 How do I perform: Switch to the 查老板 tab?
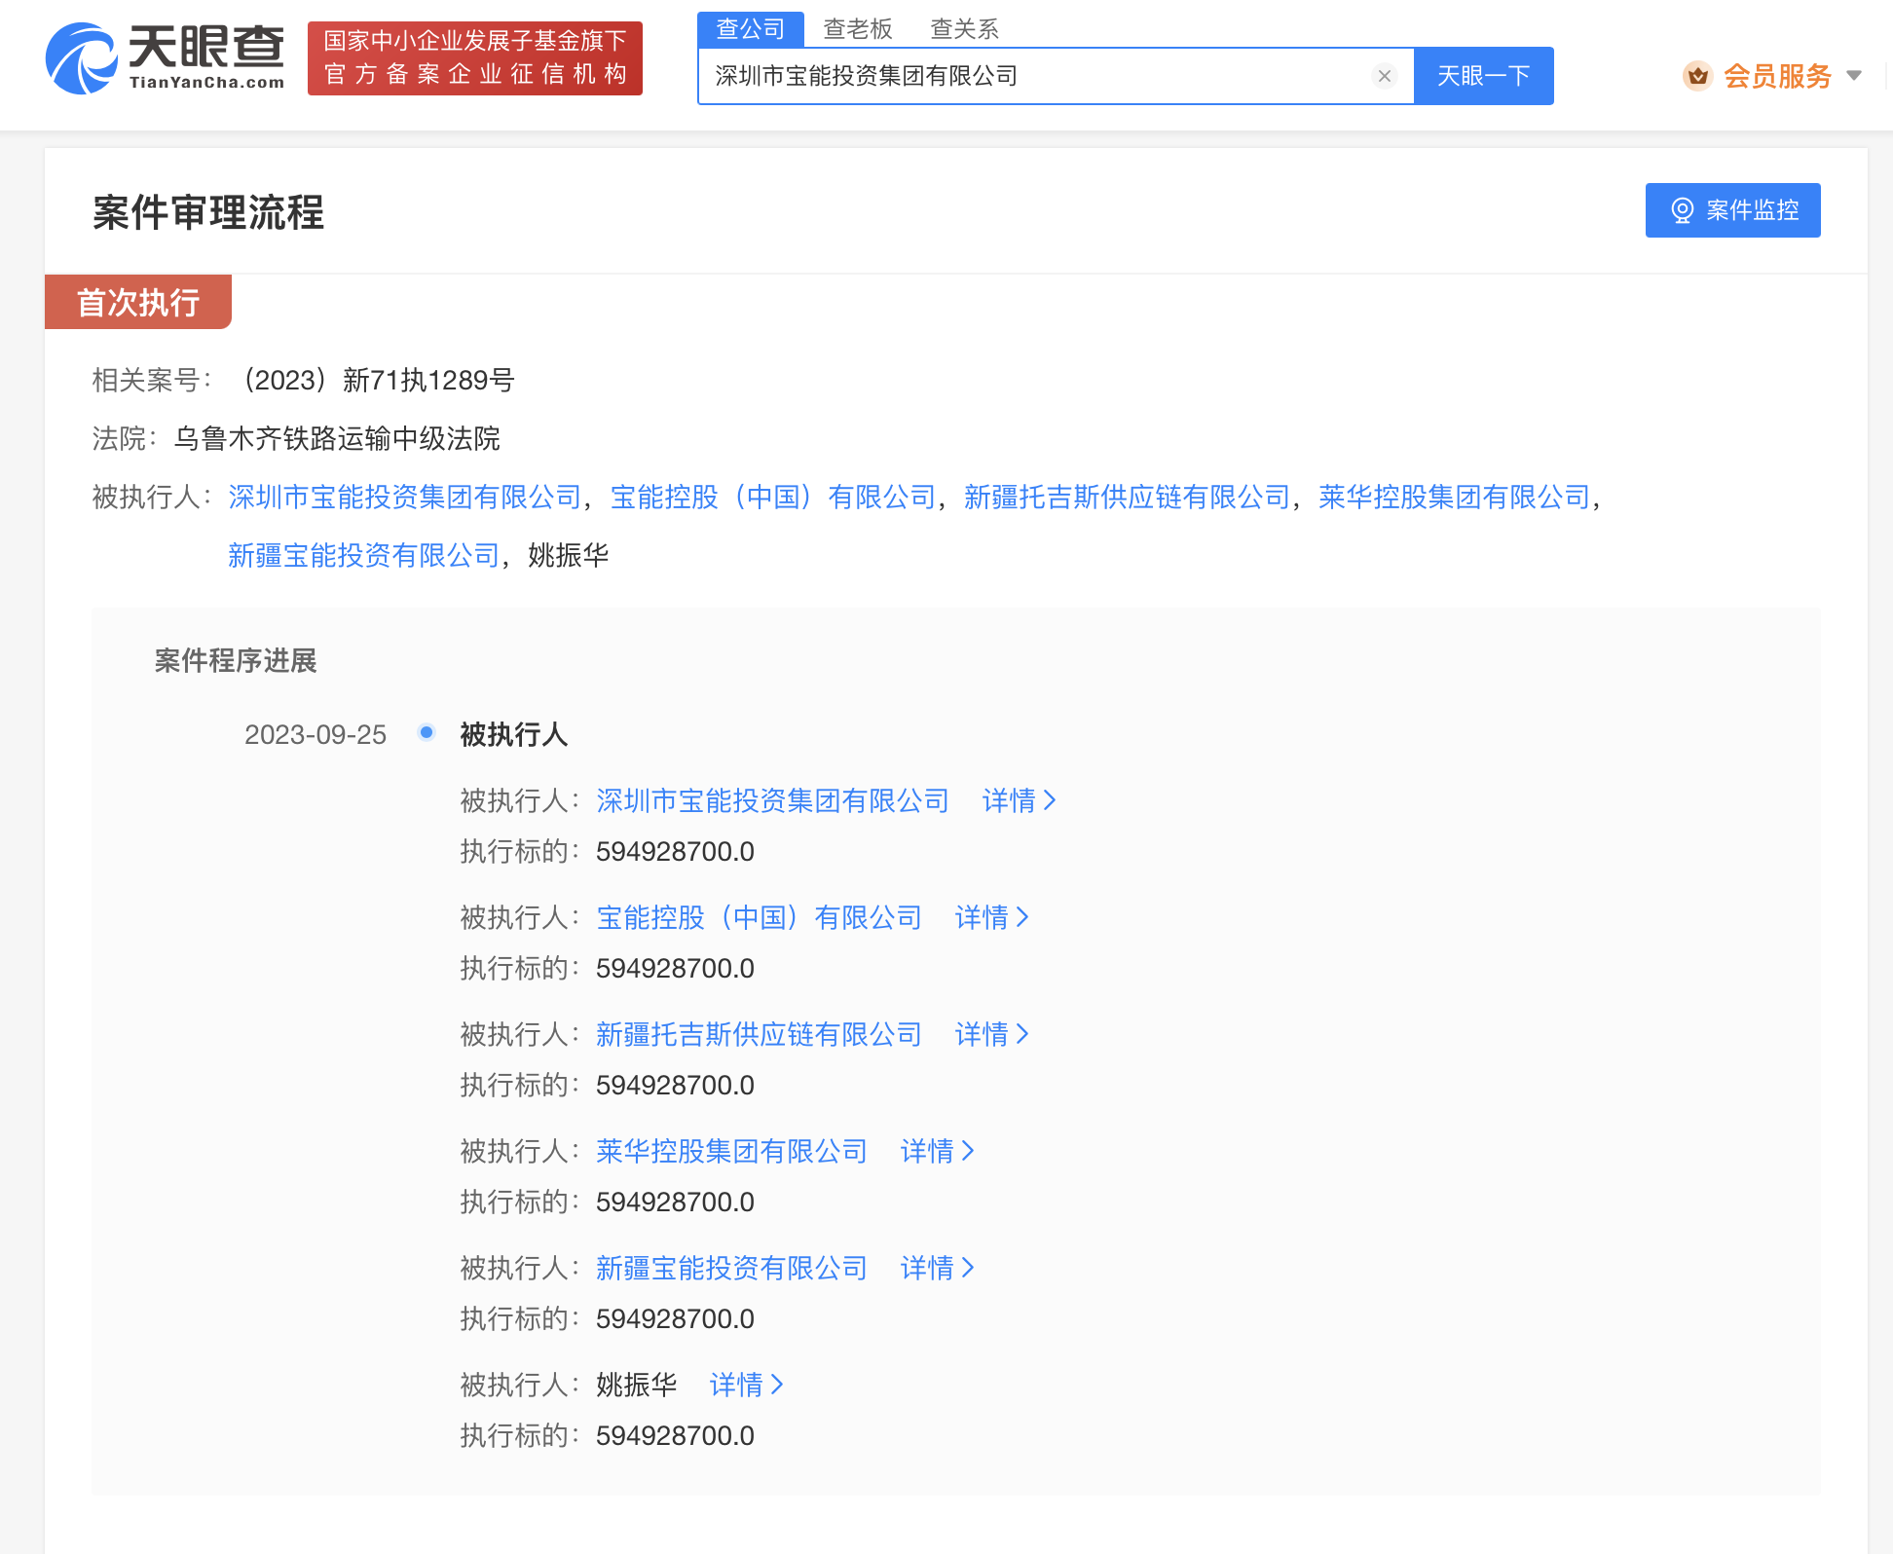point(858,29)
